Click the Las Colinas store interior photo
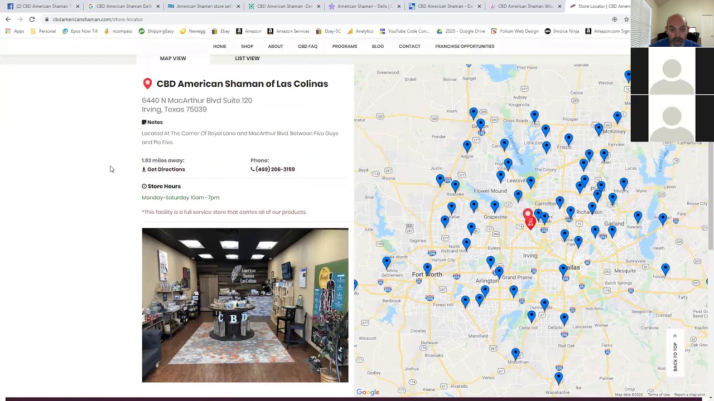The width and height of the screenshot is (714, 401). click(245, 305)
